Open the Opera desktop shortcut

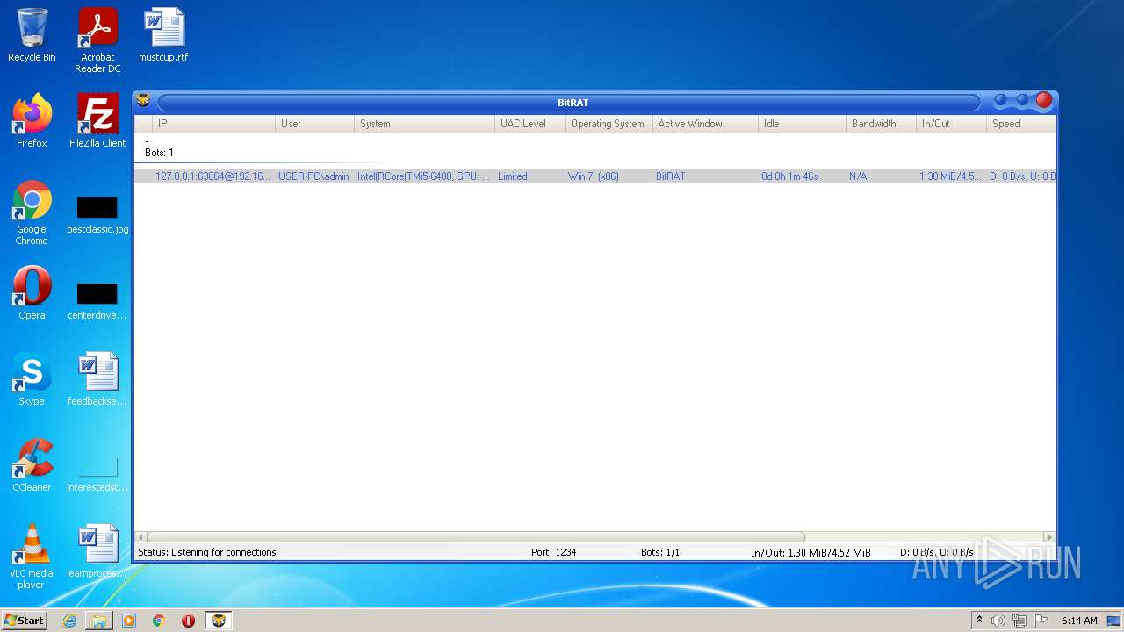[x=32, y=293]
